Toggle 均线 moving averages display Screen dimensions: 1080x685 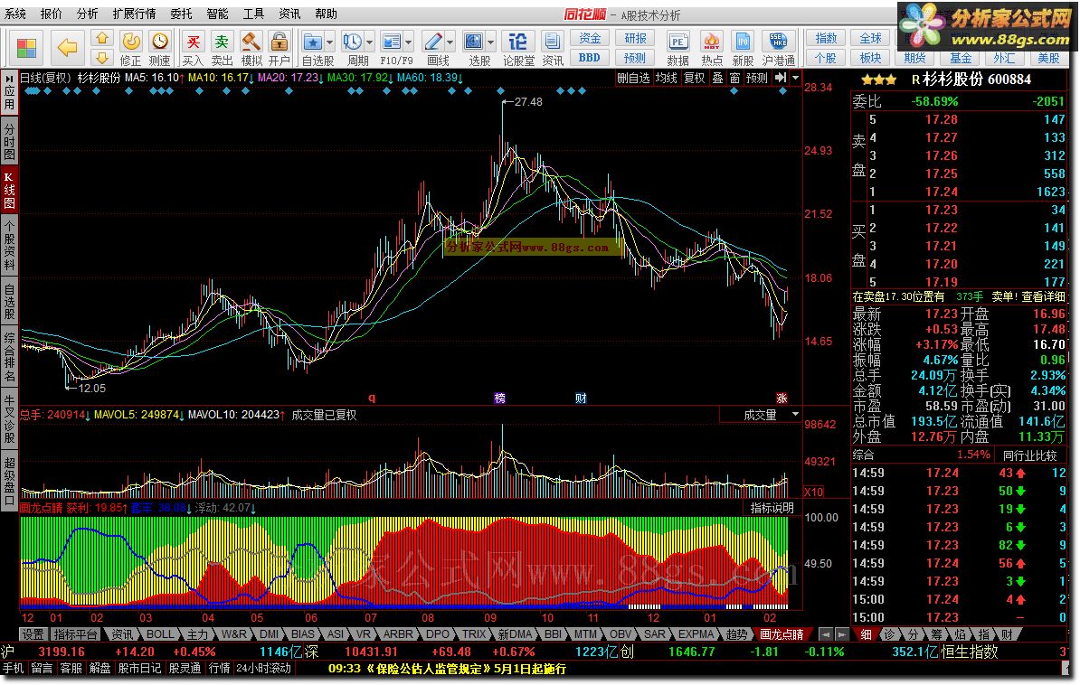[666, 78]
